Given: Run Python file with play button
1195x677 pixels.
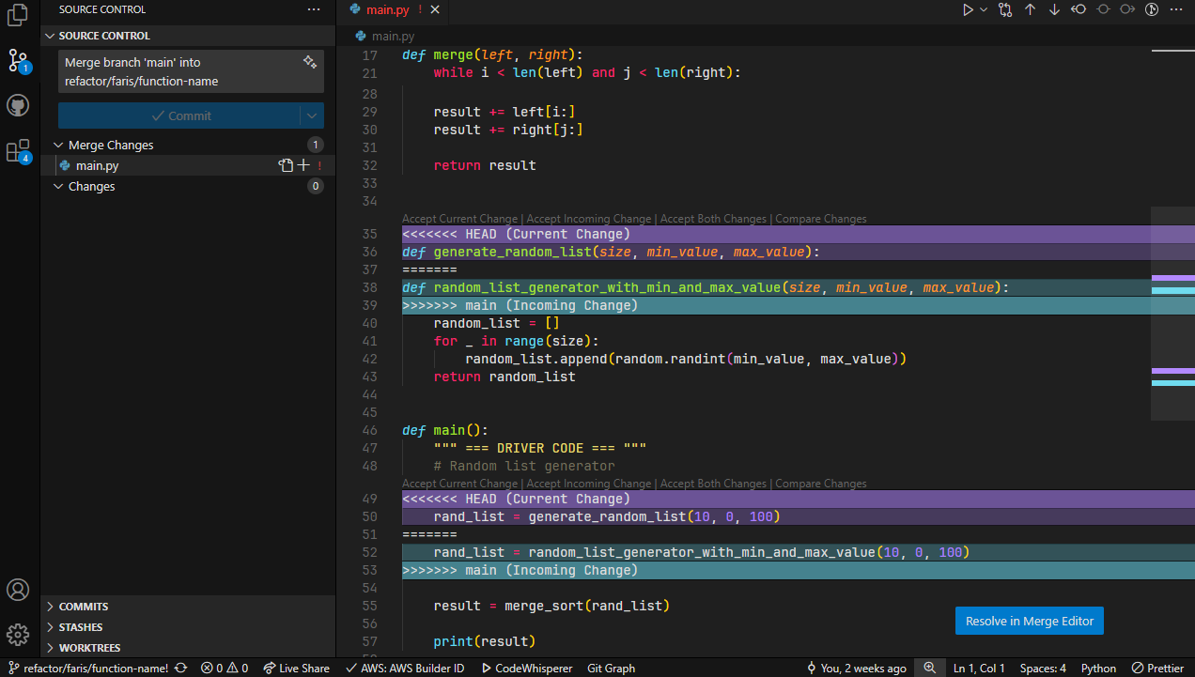Looking at the screenshot, I should click(x=968, y=9).
